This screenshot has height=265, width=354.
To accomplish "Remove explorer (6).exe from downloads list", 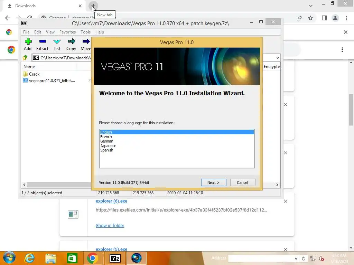I will (286, 201).
